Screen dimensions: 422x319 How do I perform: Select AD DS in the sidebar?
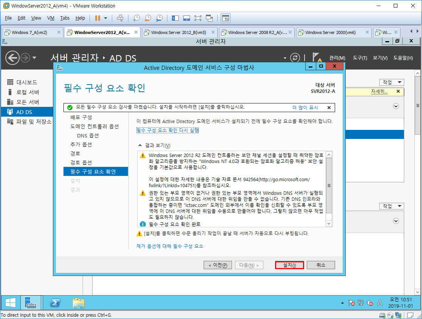(x=27, y=112)
